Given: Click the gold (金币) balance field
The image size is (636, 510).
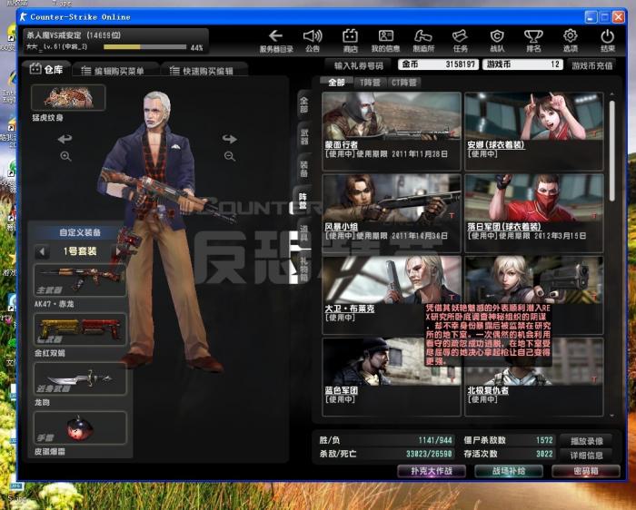Looking at the screenshot, I should tap(438, 64).
